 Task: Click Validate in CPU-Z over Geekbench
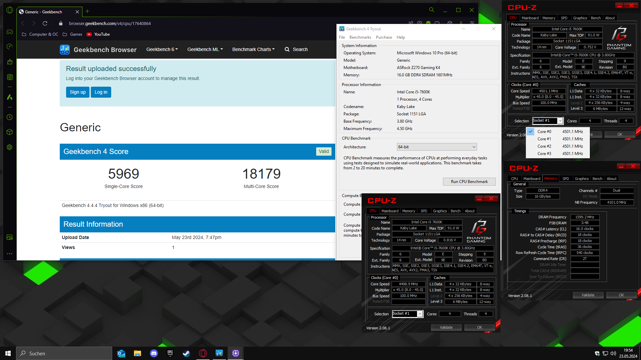(x=446, y=327)
